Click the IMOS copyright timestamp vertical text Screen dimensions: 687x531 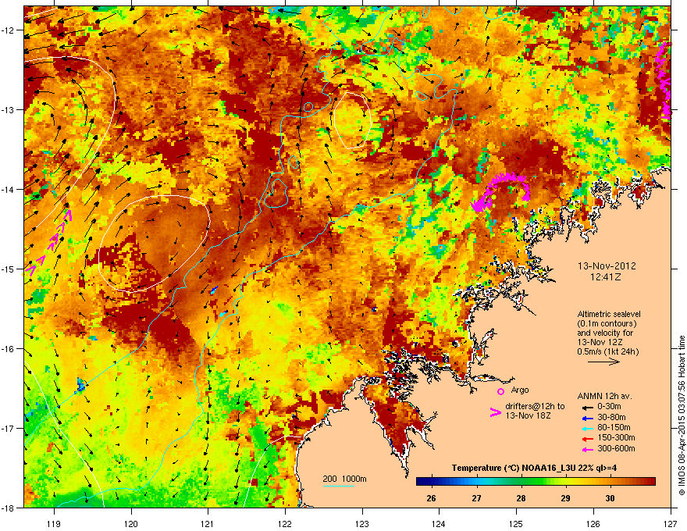click(x=682, y=415)
